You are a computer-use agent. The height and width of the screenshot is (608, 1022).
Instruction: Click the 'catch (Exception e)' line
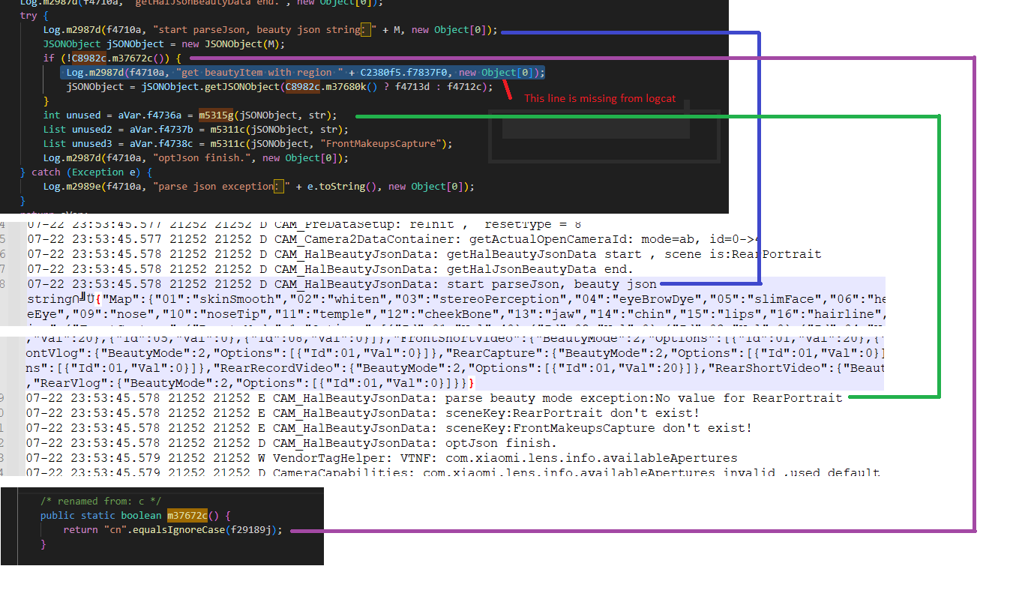pyautogui.click(x=85, y=172)
